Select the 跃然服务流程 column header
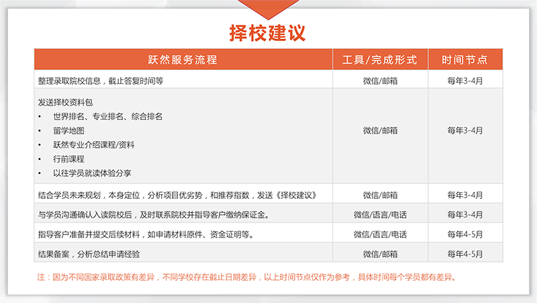 pyautogui.click(x=183, y=60)
